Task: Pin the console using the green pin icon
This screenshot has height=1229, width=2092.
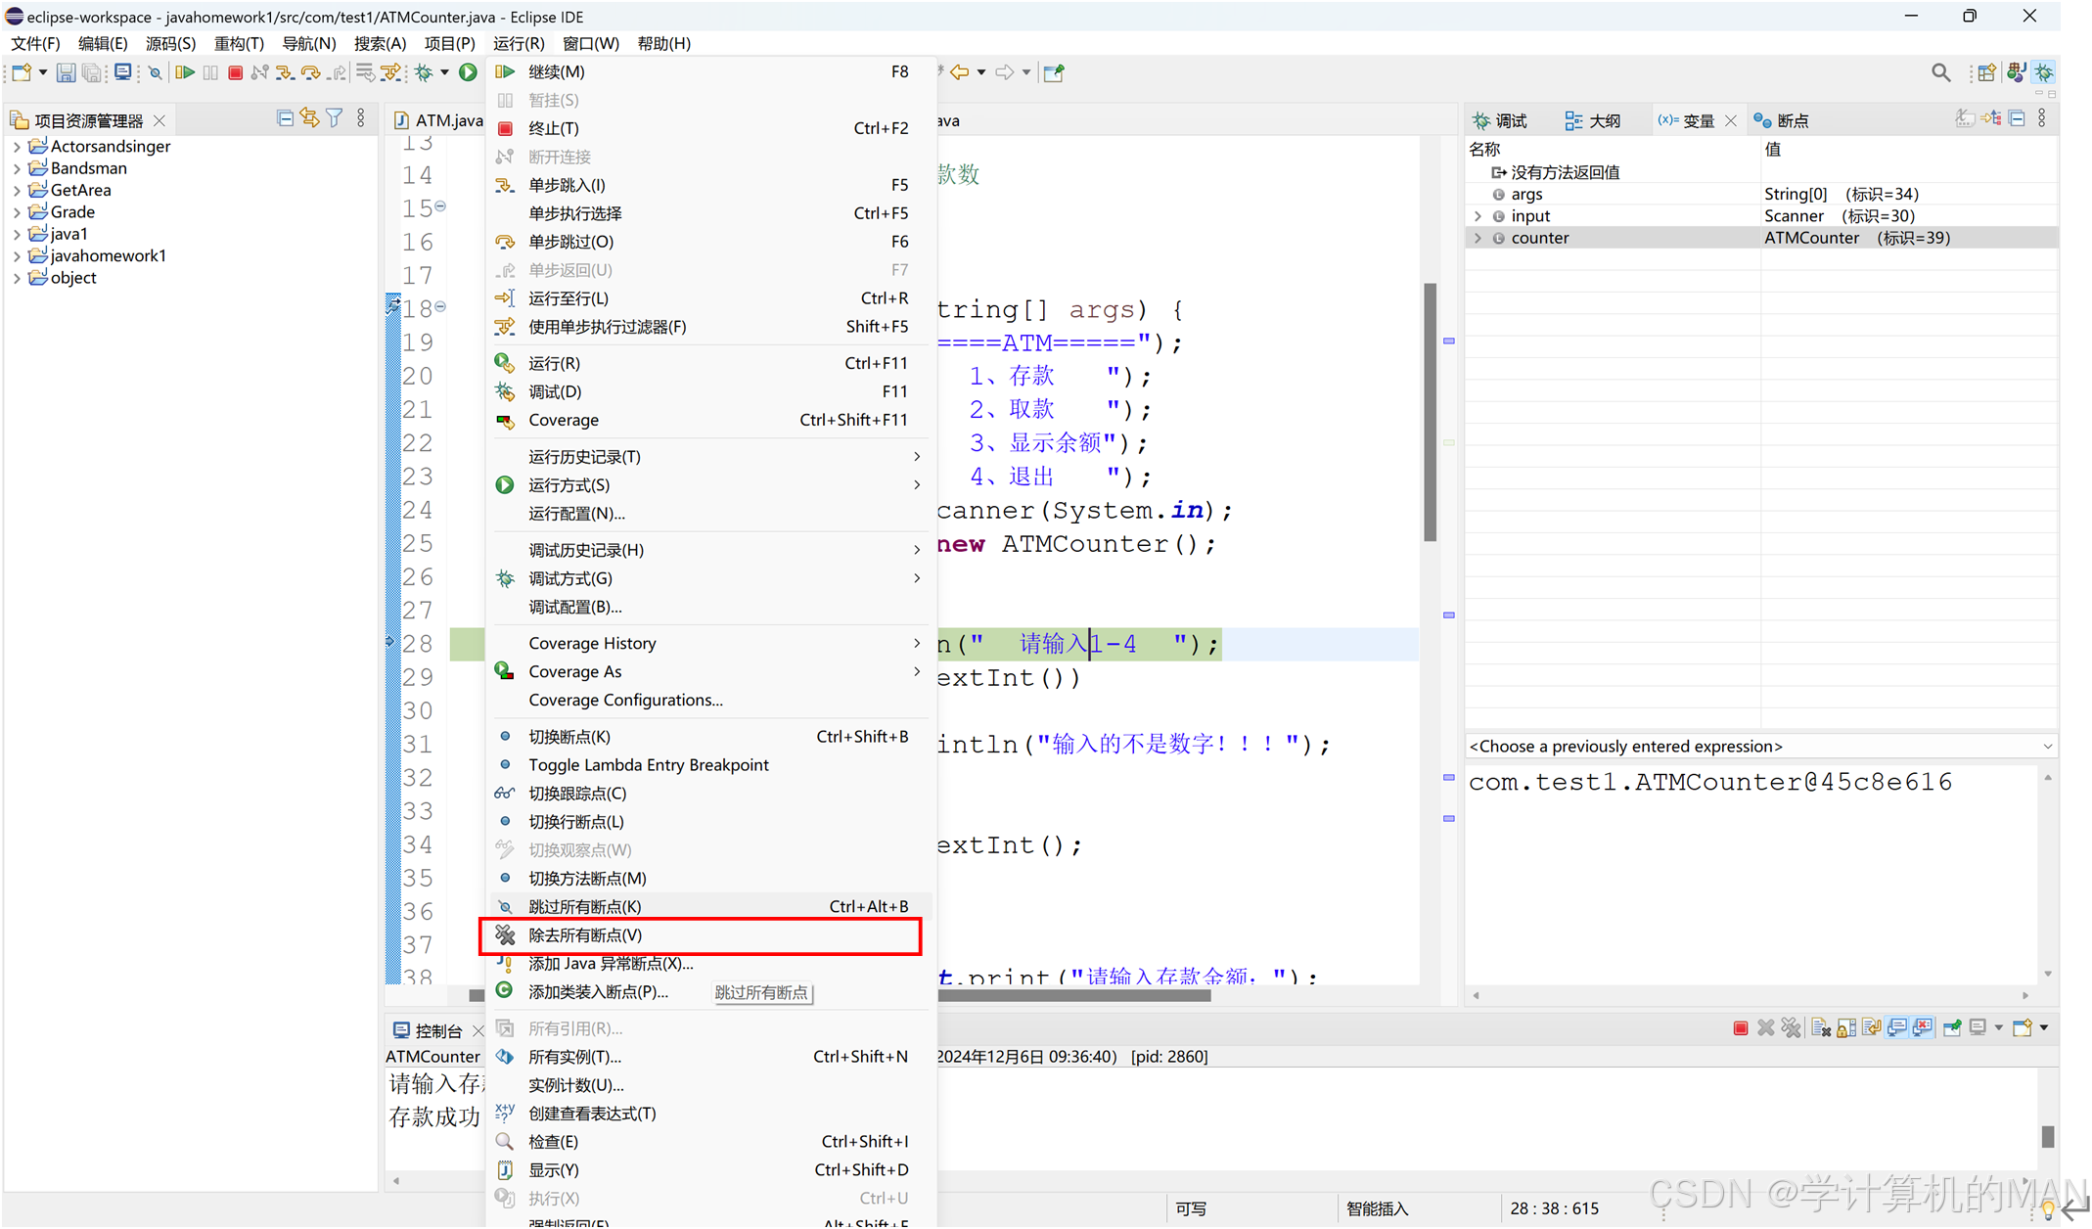Action: click(x=1951, y=1027)
